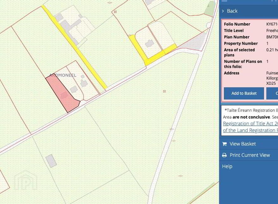Click the square marker near the top boundary corner
Screen dimensions: 278x204
[115, 12]
